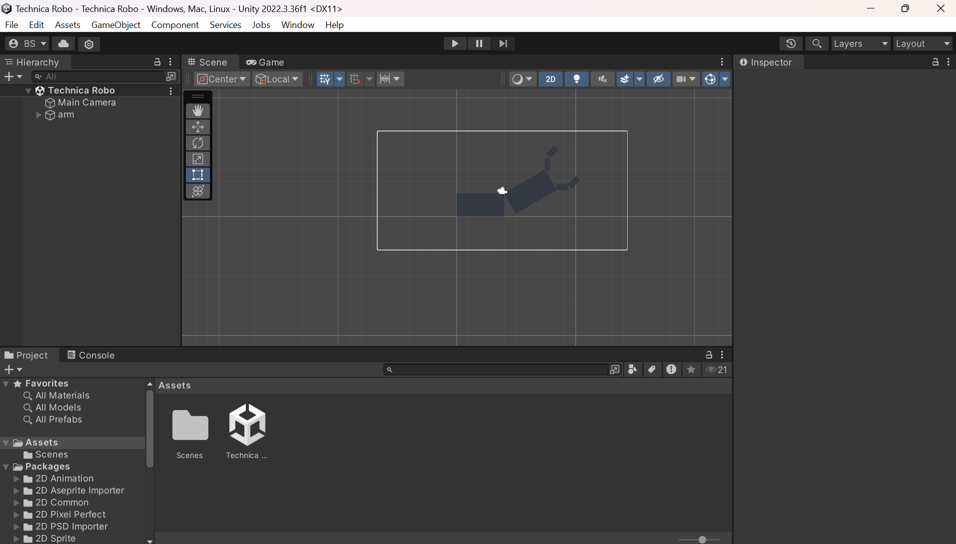
Task: Open scene effects dropdown arrow
Action: coord(639,79)
